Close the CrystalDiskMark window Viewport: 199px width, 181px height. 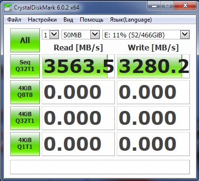pyautogui.click(x=185, y=6)
